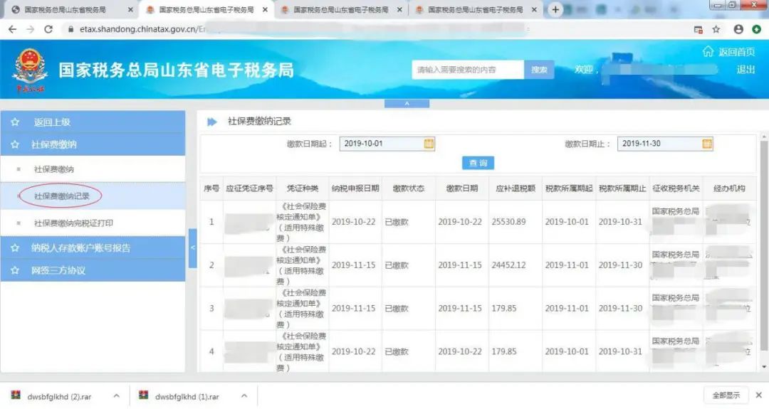Expand options for dwsbfglkhd (2).rar download
Screen dimensions: 769x409
tap(116, 395)
